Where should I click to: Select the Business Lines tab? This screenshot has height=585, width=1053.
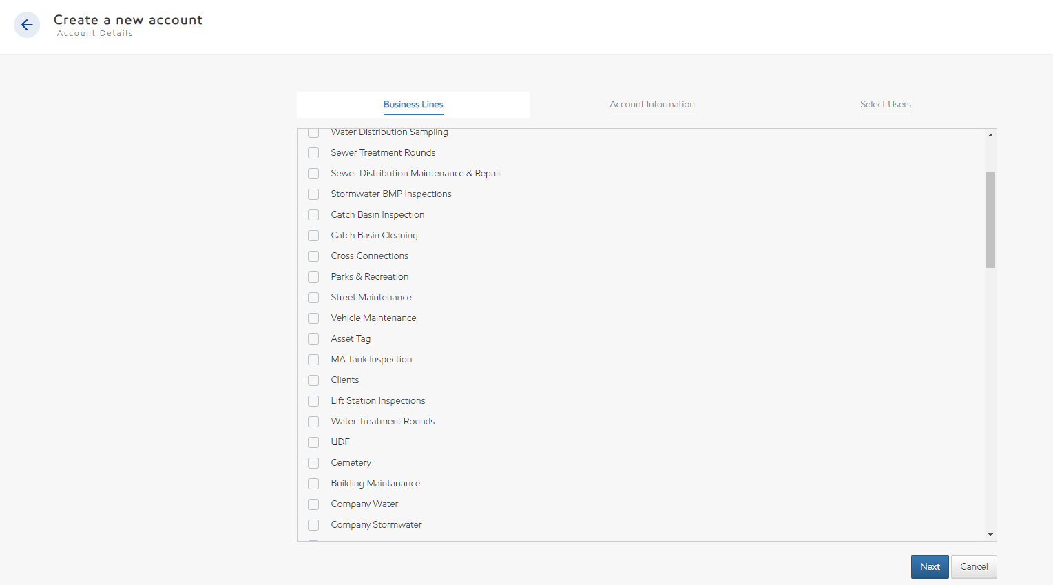click(413, 105)
